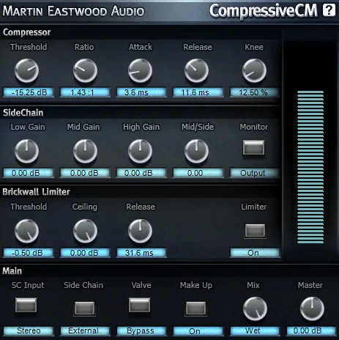The width and height of the screenshot is (339, 340).
Task: Toggle the Make Up button
Action: (x=195, y=308)
